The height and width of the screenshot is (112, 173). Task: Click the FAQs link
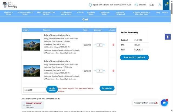pyautogui.click(x=151, y=5)
